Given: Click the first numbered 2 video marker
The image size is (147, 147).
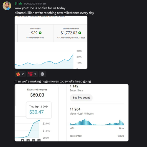Looking at the screenshot, I should point(28,141).
